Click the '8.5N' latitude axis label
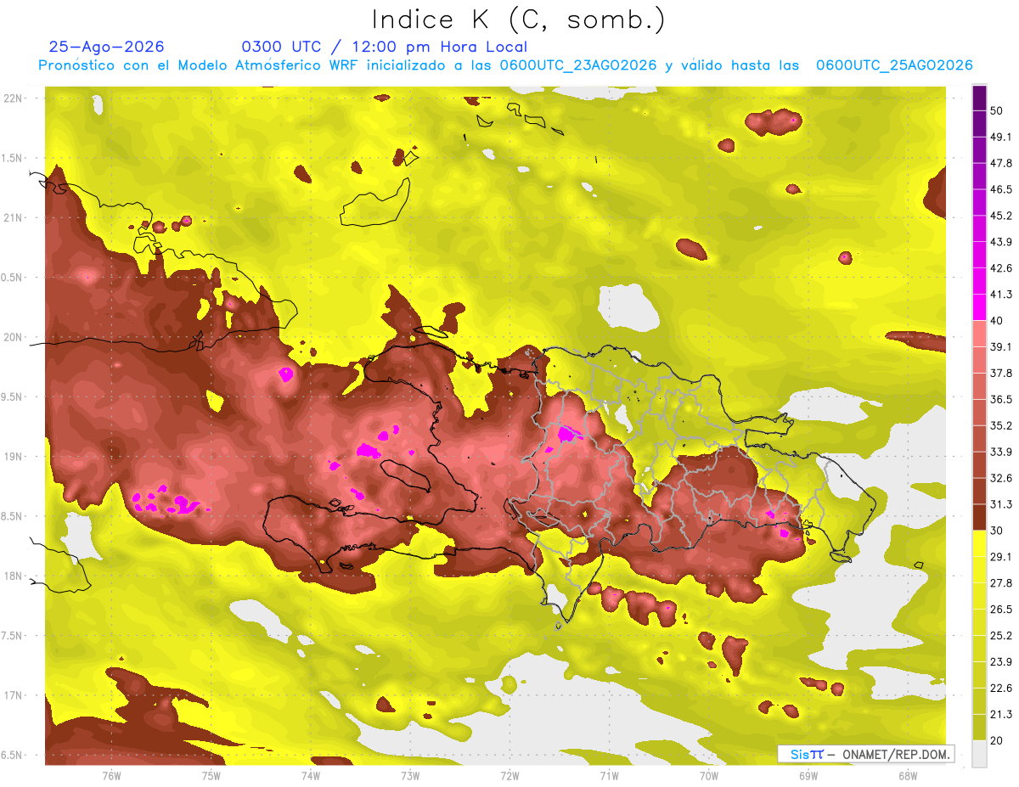1019x787 pixels. tap(13, 516)
